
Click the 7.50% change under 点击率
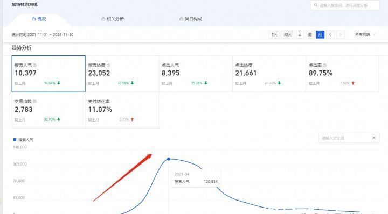345,83
